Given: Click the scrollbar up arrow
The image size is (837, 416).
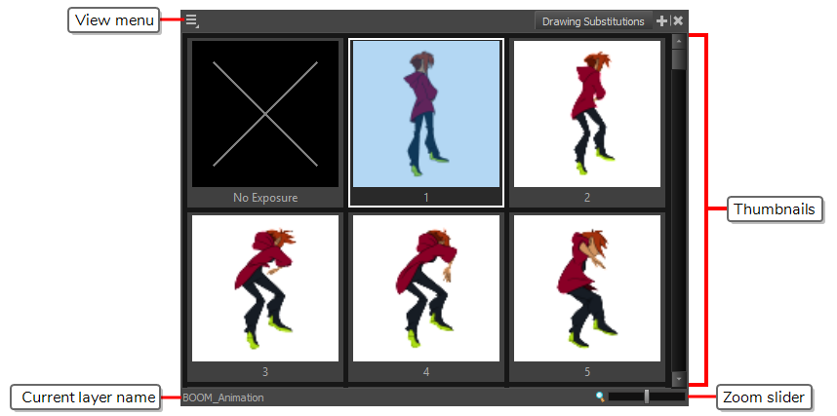Looking at the screenshot, I should 678,42.
